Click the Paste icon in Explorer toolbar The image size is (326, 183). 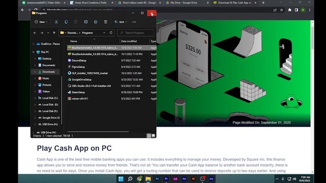[x=76, y=22]
